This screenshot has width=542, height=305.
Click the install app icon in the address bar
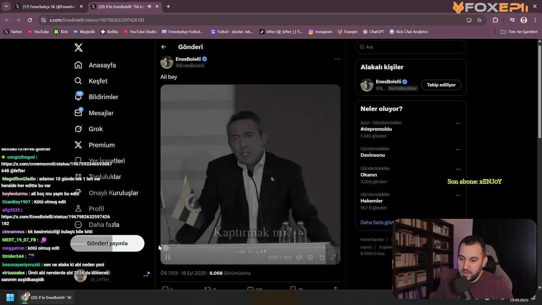469,20
